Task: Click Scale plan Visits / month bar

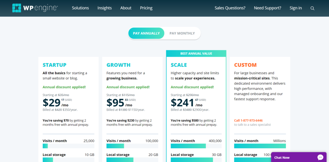Action: [196, 146]
